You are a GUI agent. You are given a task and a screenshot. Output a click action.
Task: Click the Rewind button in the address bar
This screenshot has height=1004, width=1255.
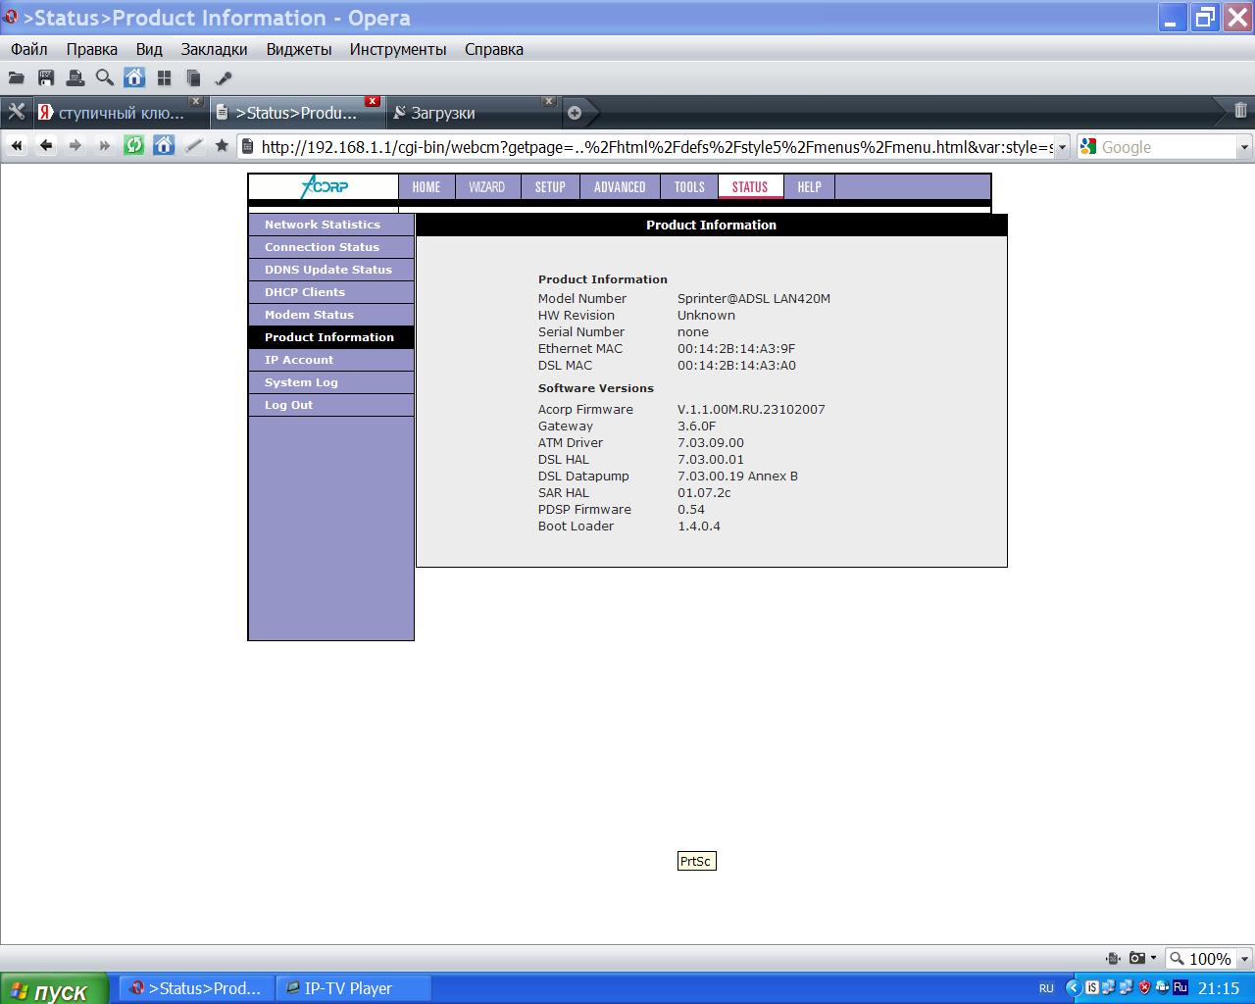click(x=17, y=146)
